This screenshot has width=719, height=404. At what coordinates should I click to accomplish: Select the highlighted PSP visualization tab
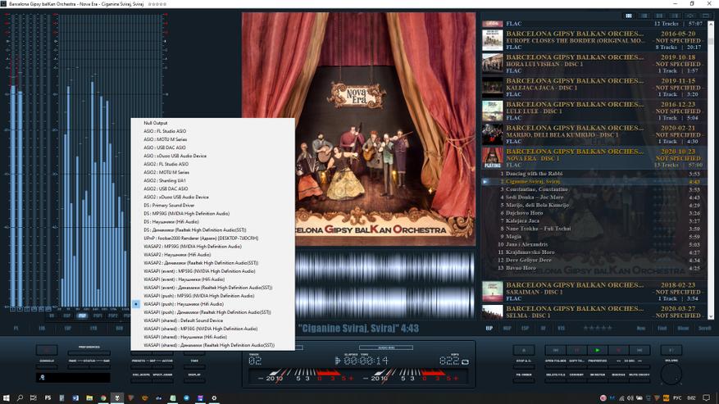tap(82, 316)
